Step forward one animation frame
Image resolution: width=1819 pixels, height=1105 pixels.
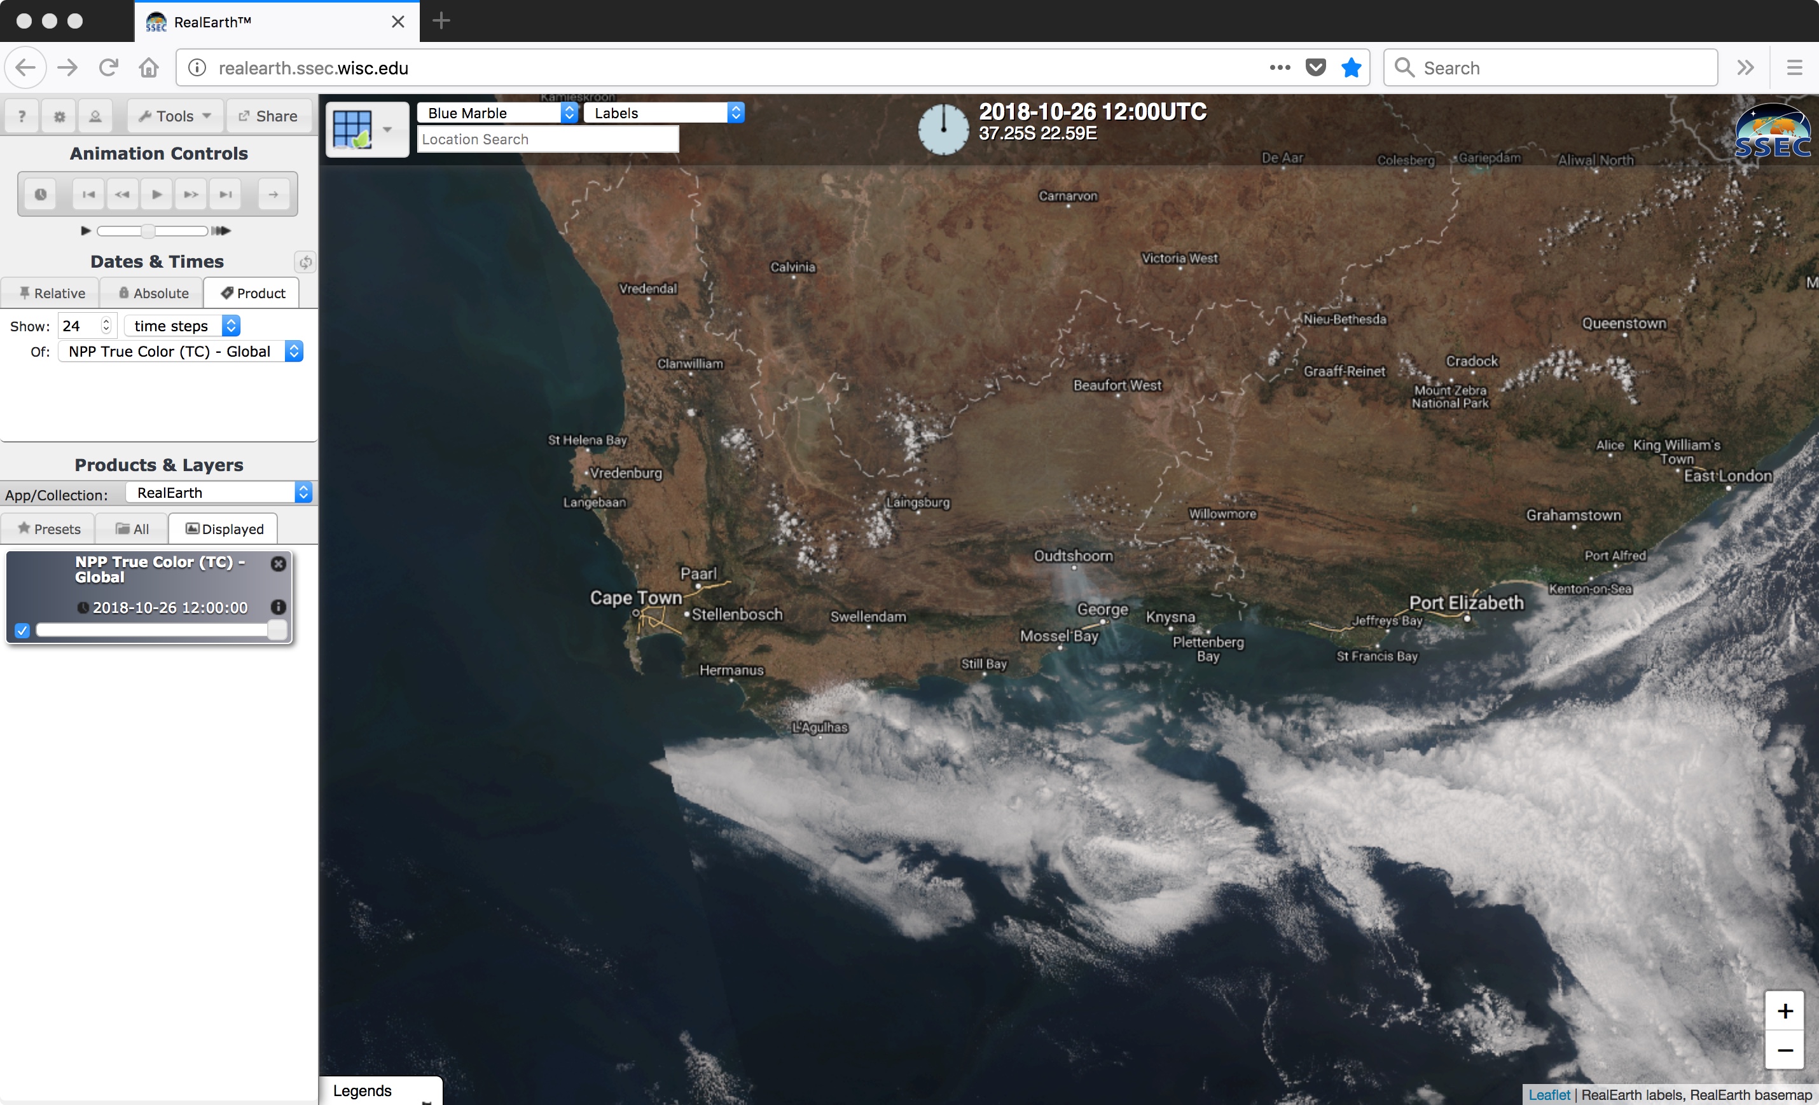(191, 194)
